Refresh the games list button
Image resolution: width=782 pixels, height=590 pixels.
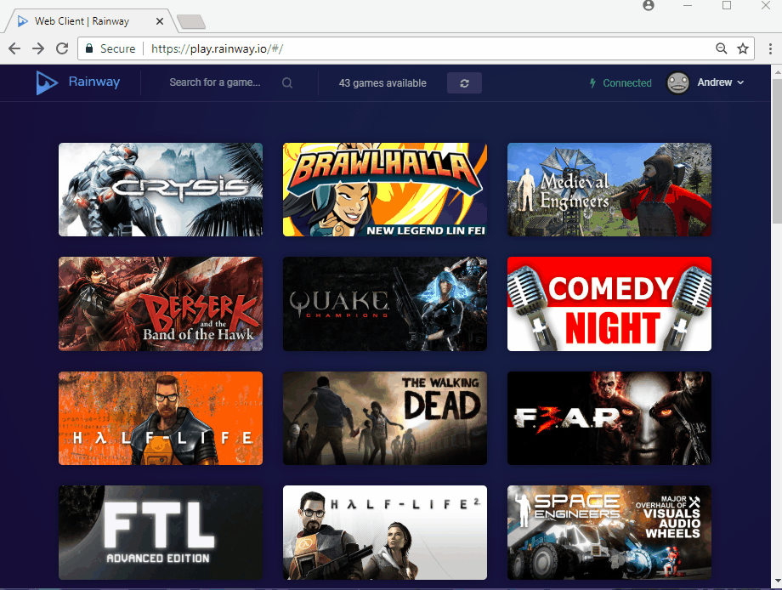pos(464,83)
